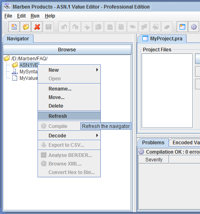Open the Encoded Va... tab

[x=184, y=143]
